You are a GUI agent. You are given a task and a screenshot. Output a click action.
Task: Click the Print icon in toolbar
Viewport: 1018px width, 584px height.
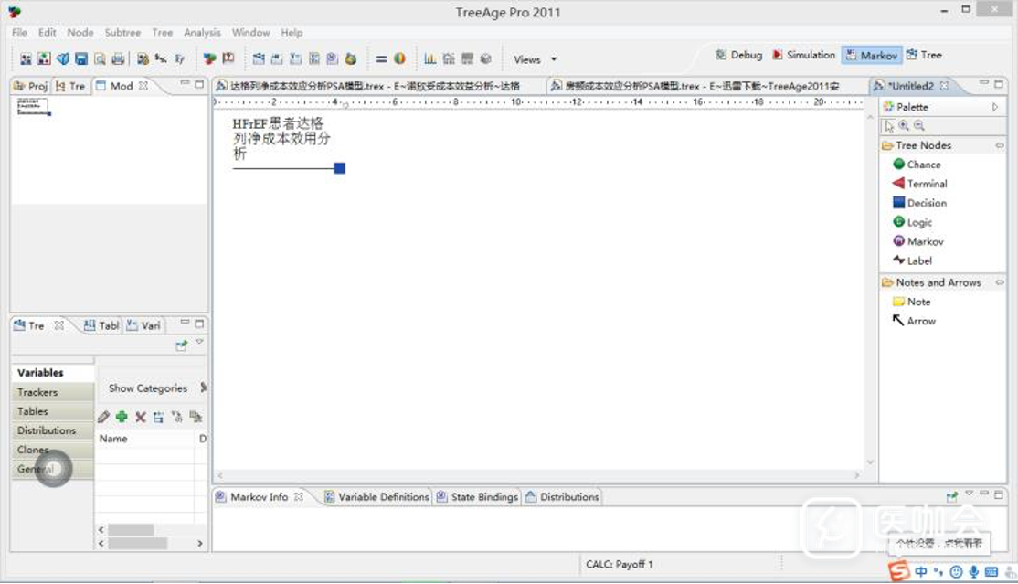[x=118, y=59]
